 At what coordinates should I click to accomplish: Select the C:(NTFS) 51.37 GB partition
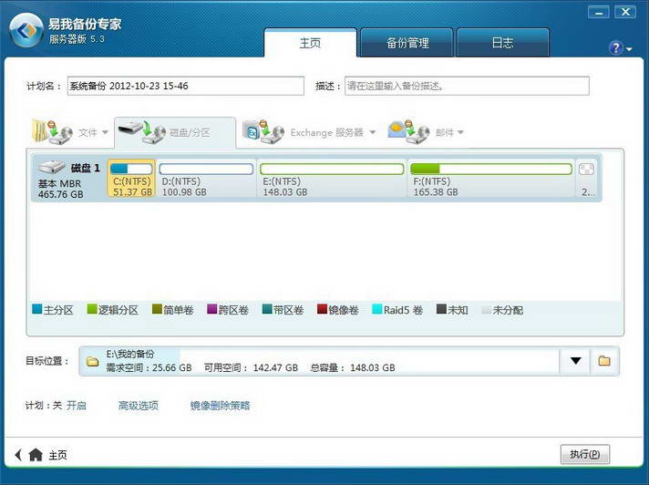pyautogui.click(x=131, y=179)
